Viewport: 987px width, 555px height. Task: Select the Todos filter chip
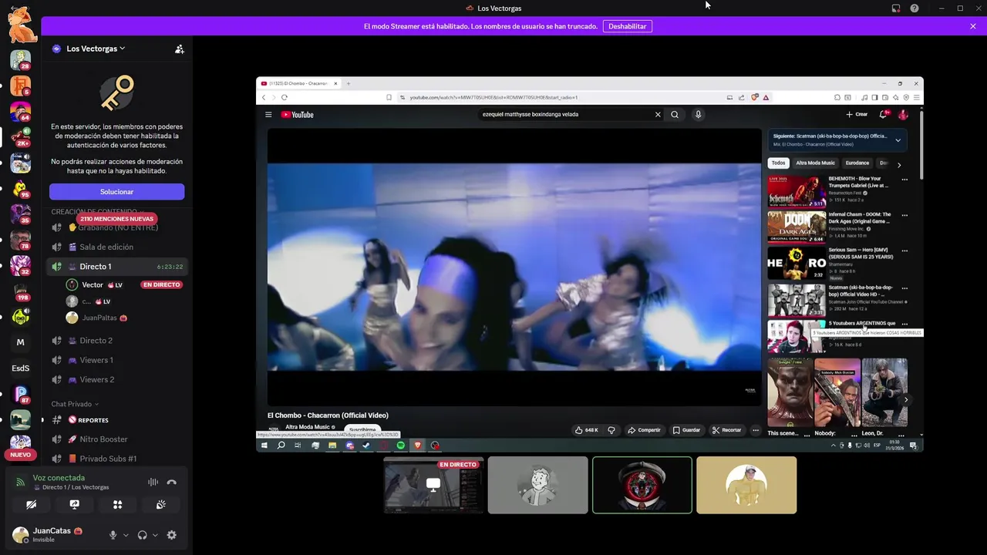tap(779, 163)
